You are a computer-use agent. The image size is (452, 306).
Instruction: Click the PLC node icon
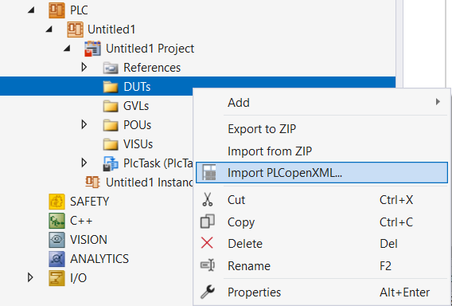56,10
